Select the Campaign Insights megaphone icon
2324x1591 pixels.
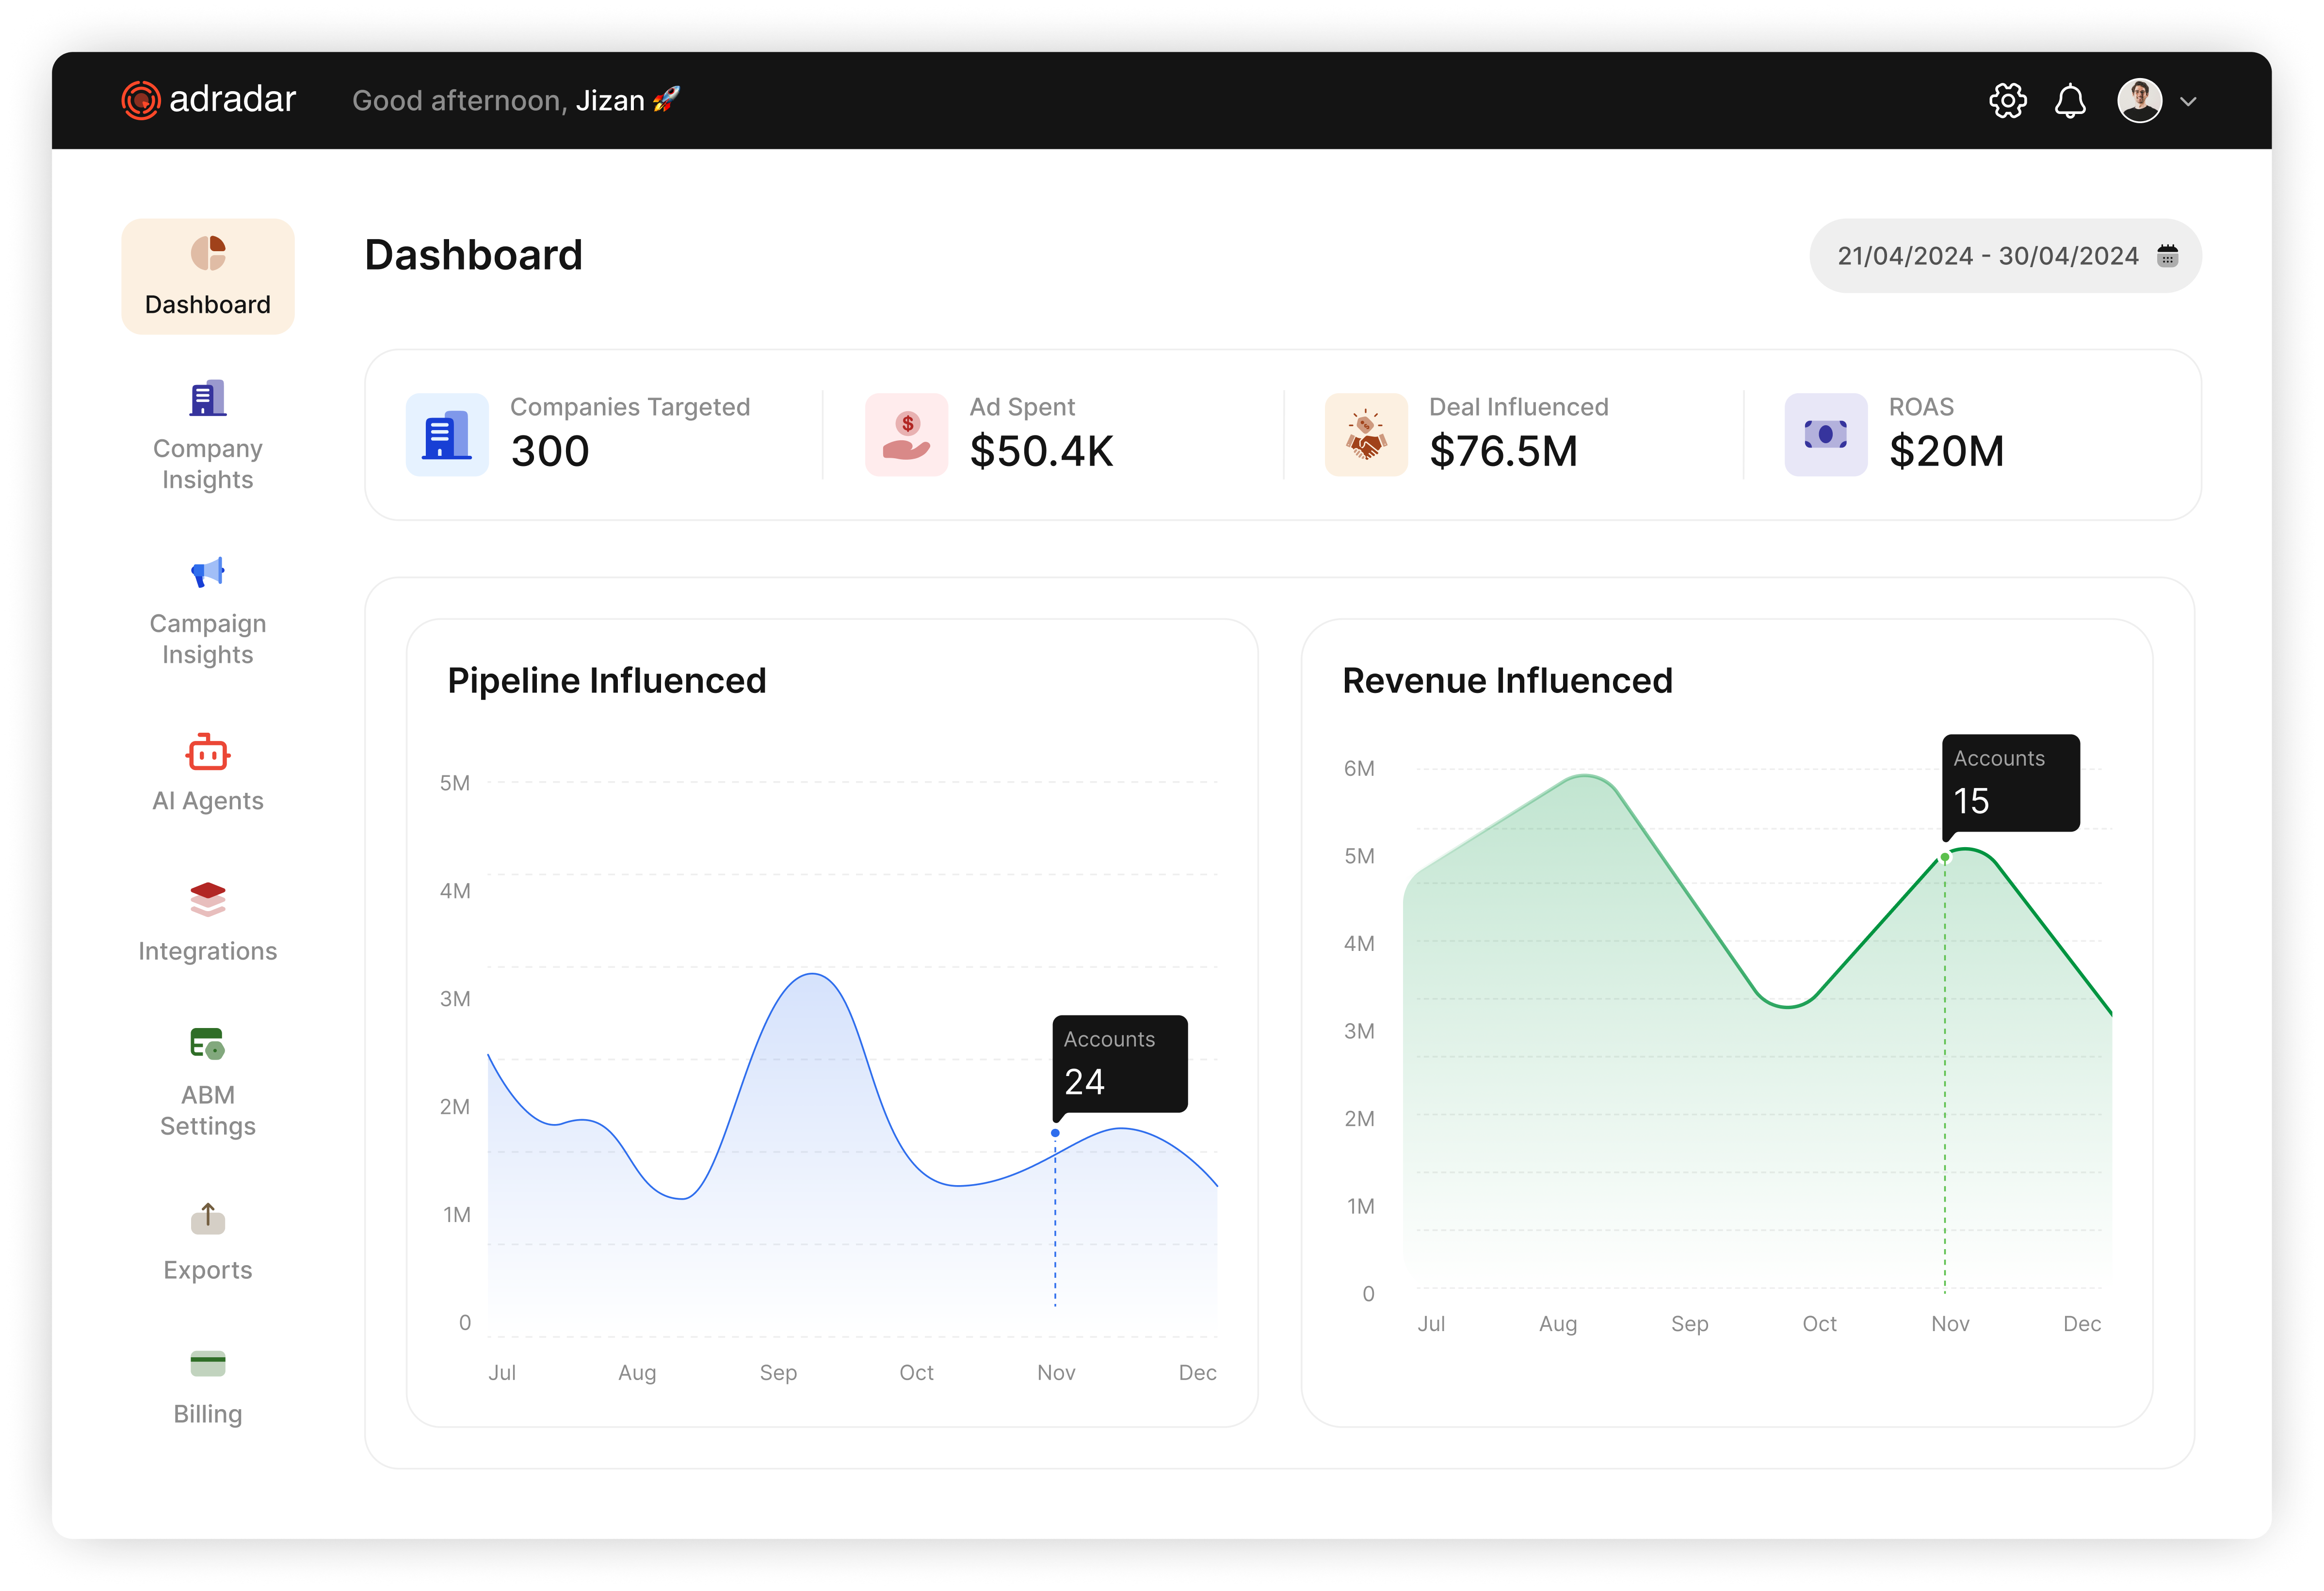[x=207, y=572]
